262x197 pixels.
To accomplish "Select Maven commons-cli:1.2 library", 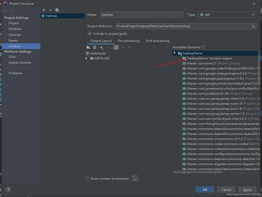I will point(221,139).
